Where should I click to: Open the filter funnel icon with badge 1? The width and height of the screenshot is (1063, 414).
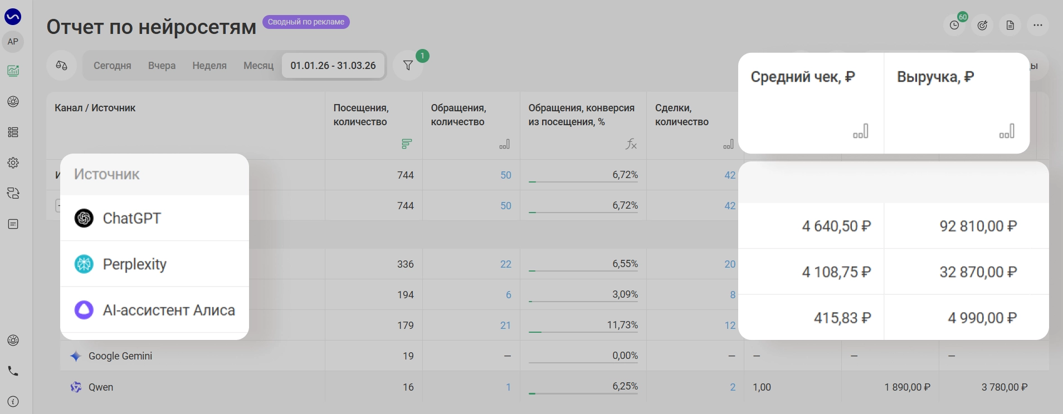point(408,66)
